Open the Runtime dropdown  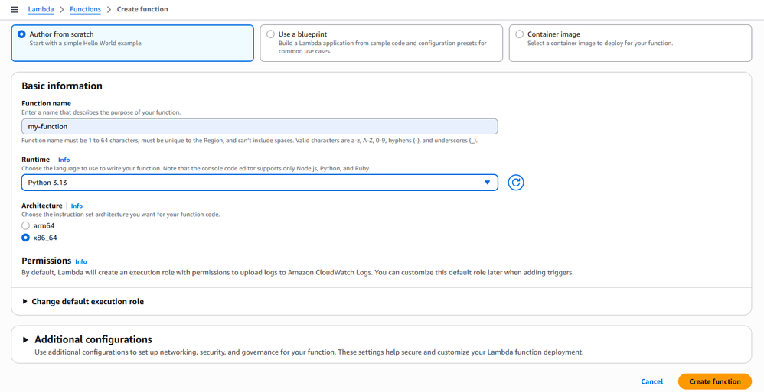coord(260,183)
